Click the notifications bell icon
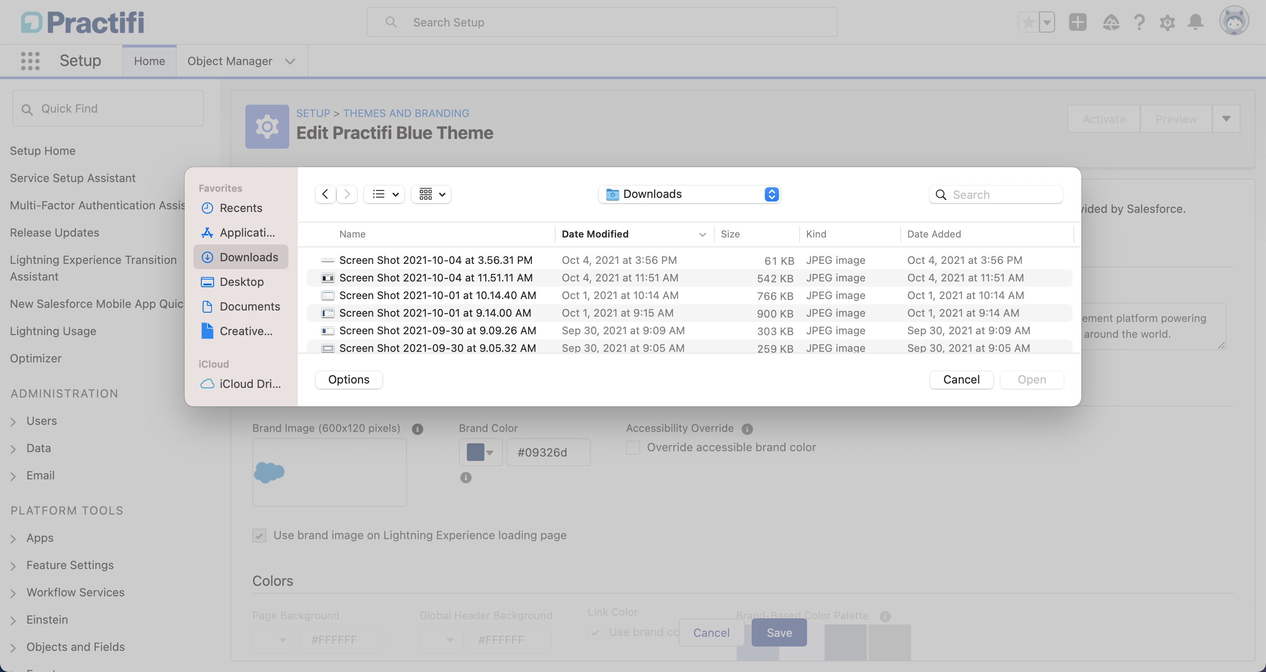This screenshot has width=1266, height=672. coord(1195,22)
